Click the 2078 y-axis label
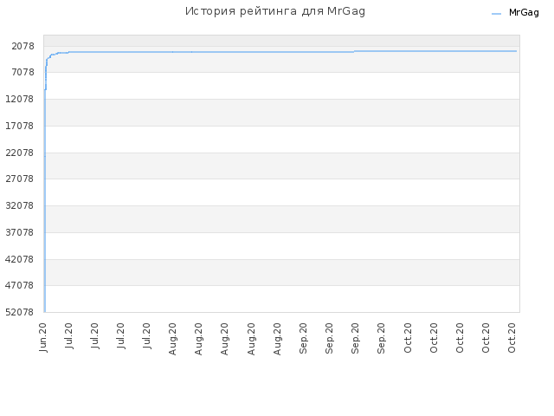 pos(23,46)
